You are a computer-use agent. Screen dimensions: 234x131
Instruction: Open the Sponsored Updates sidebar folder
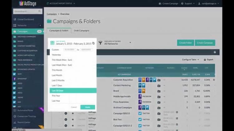[x=26, y=69]
